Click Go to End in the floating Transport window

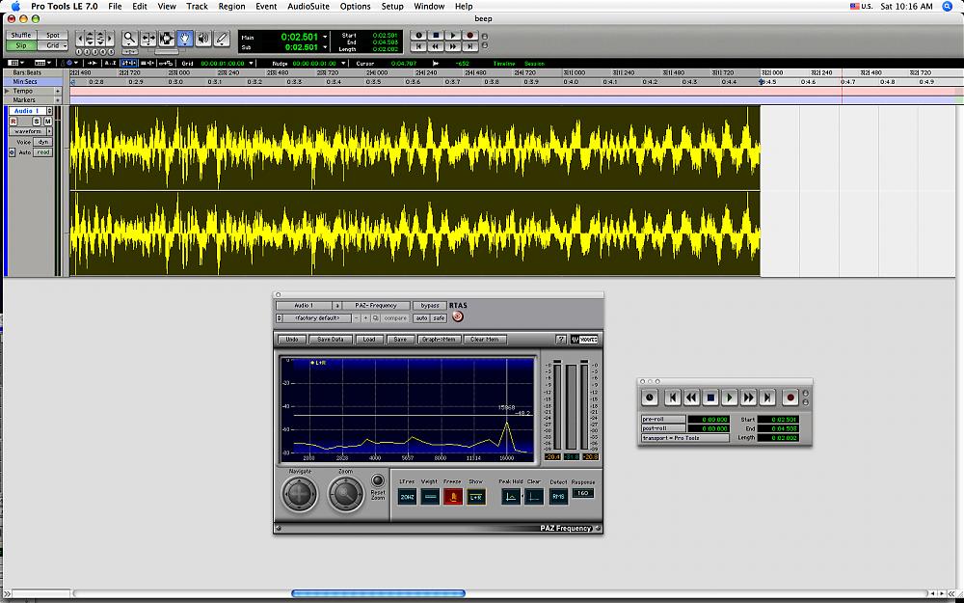tap(768, 397)
